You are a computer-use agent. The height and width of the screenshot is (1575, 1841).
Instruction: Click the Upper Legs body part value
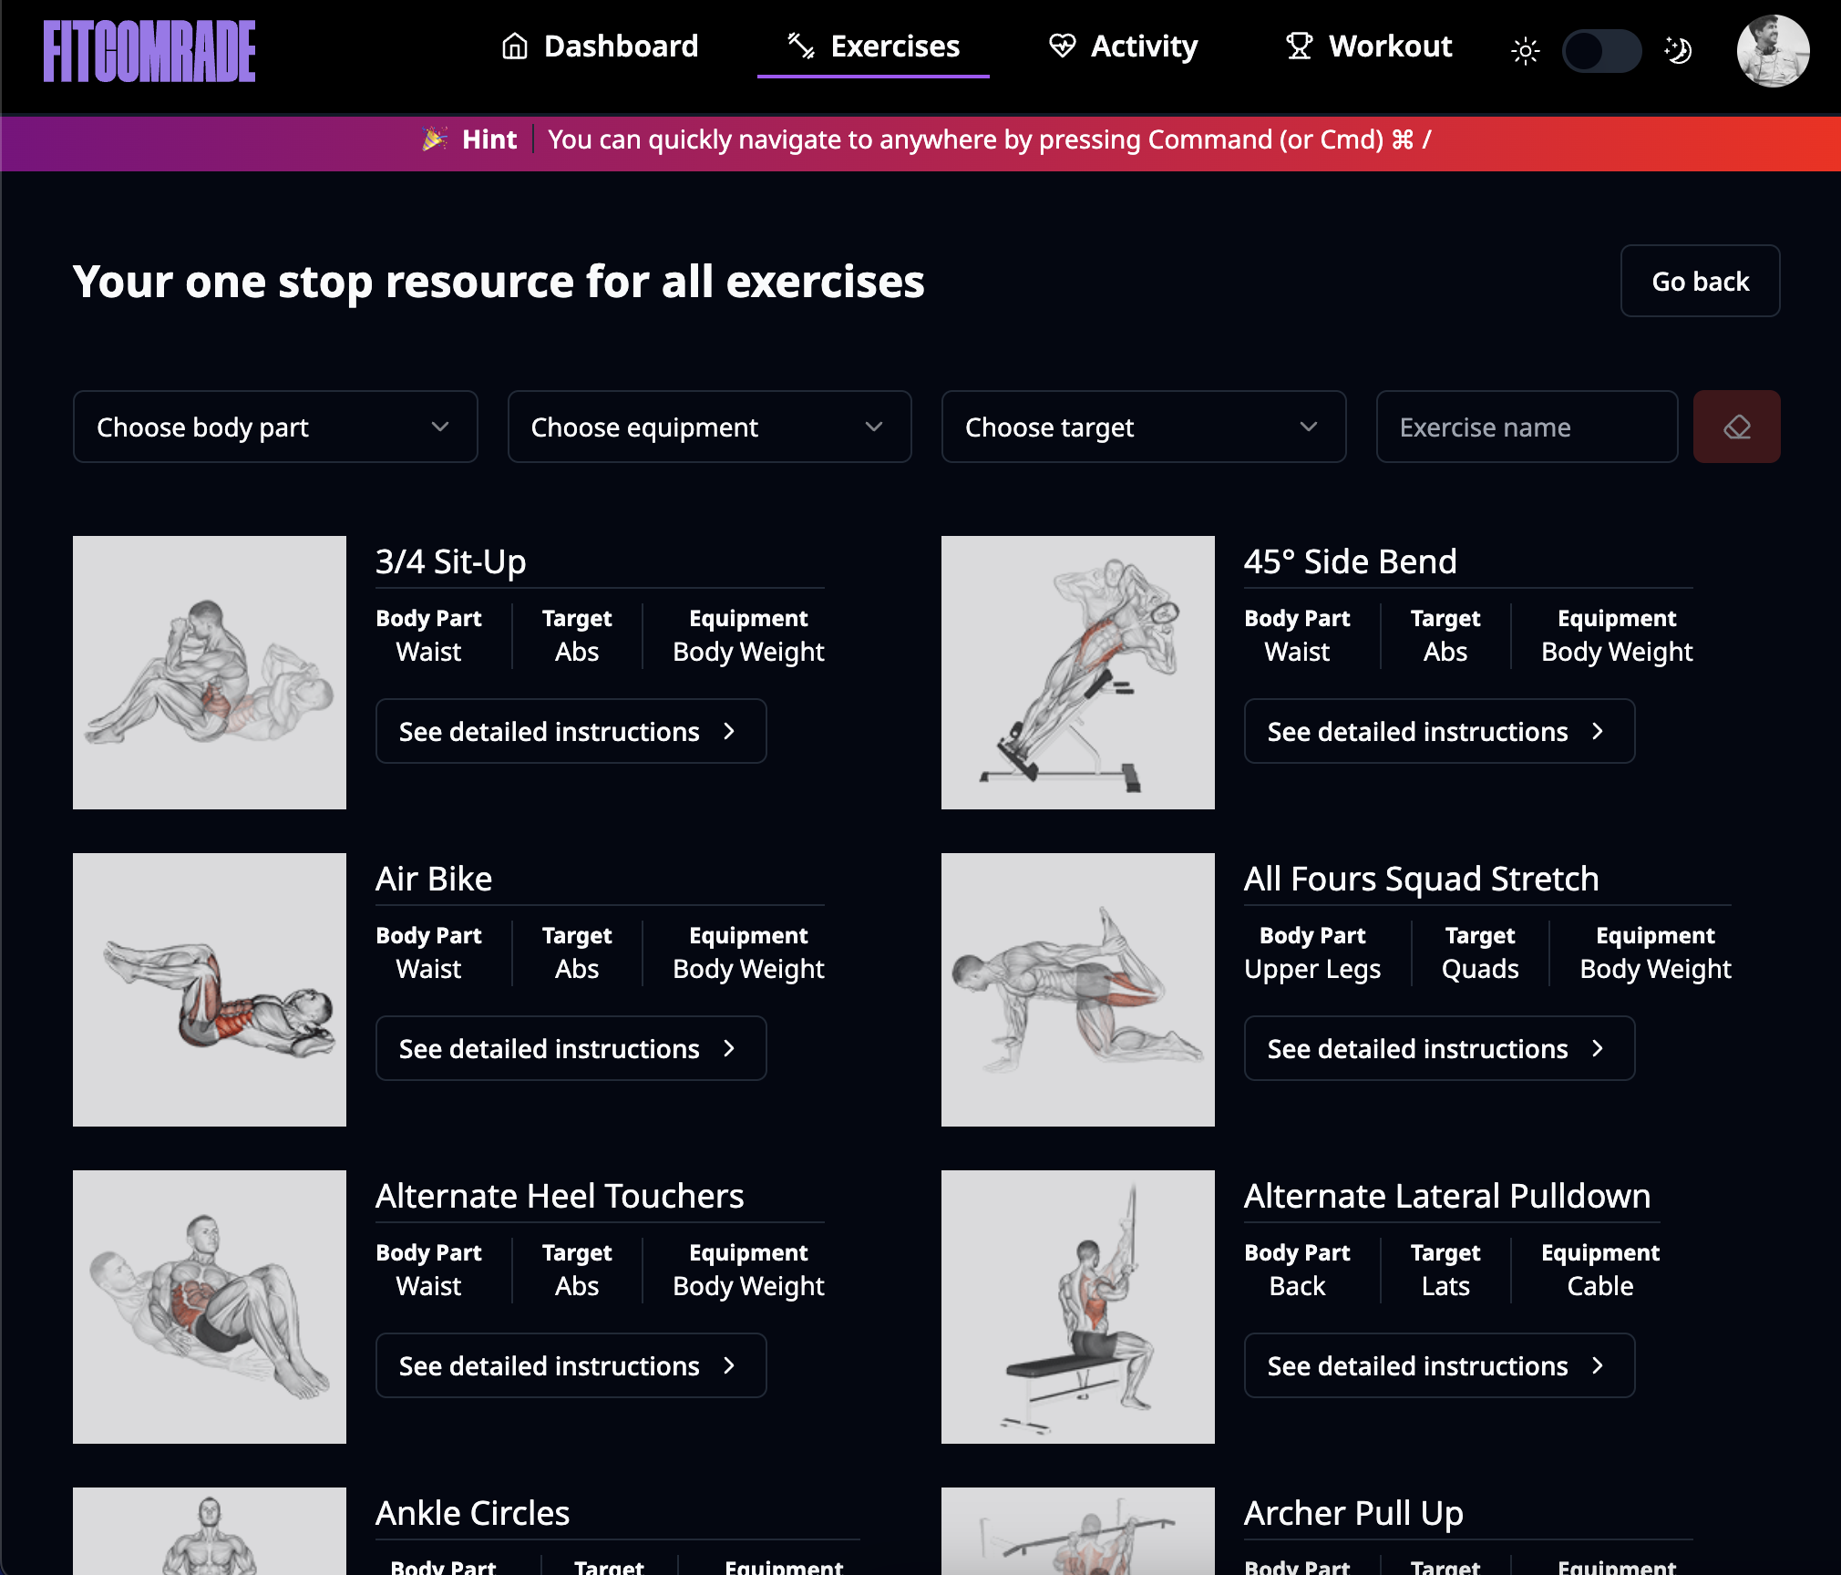[1312, 969]
